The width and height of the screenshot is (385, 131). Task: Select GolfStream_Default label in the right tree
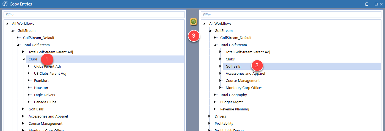tap(236, 38)
